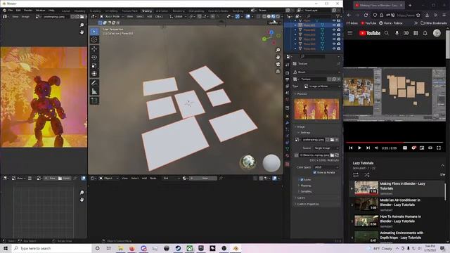Screen dimensions: 450x253
Task: Open YouTube hamburger guide menu
Action: 350,33
